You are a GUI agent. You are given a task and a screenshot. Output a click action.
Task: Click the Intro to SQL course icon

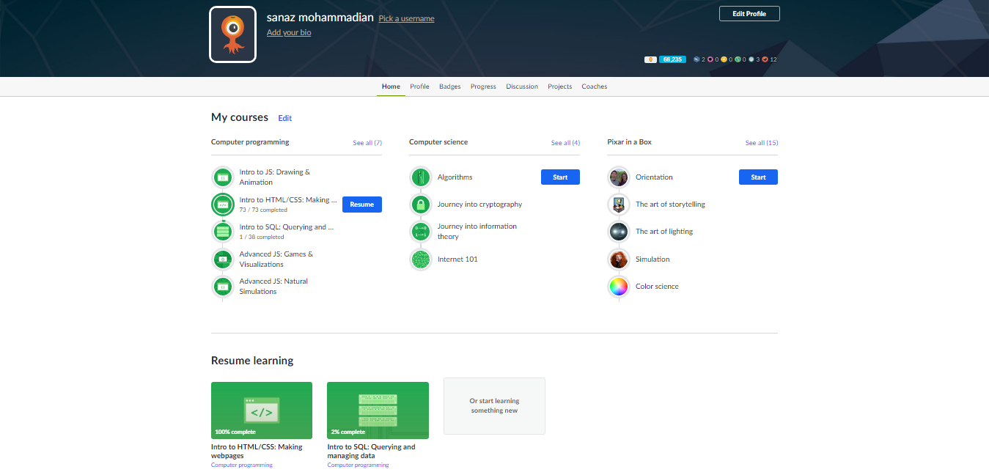pyautogui.click(x=223, y=232)
